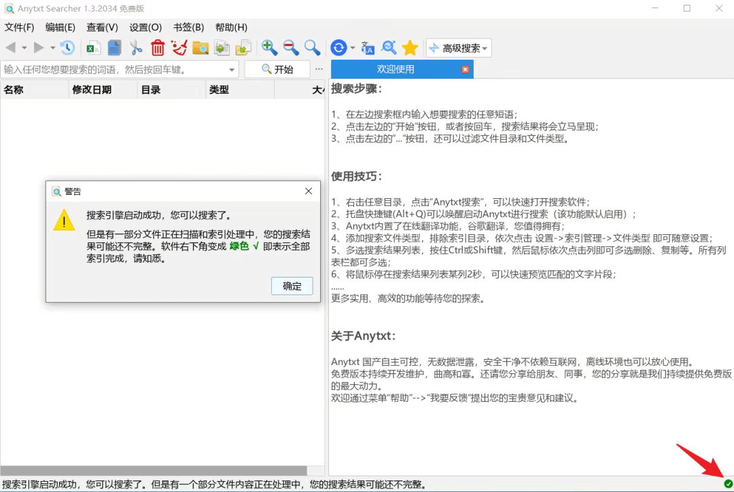Click the 开始 search button
734x492 pixels.
(277, 70)
